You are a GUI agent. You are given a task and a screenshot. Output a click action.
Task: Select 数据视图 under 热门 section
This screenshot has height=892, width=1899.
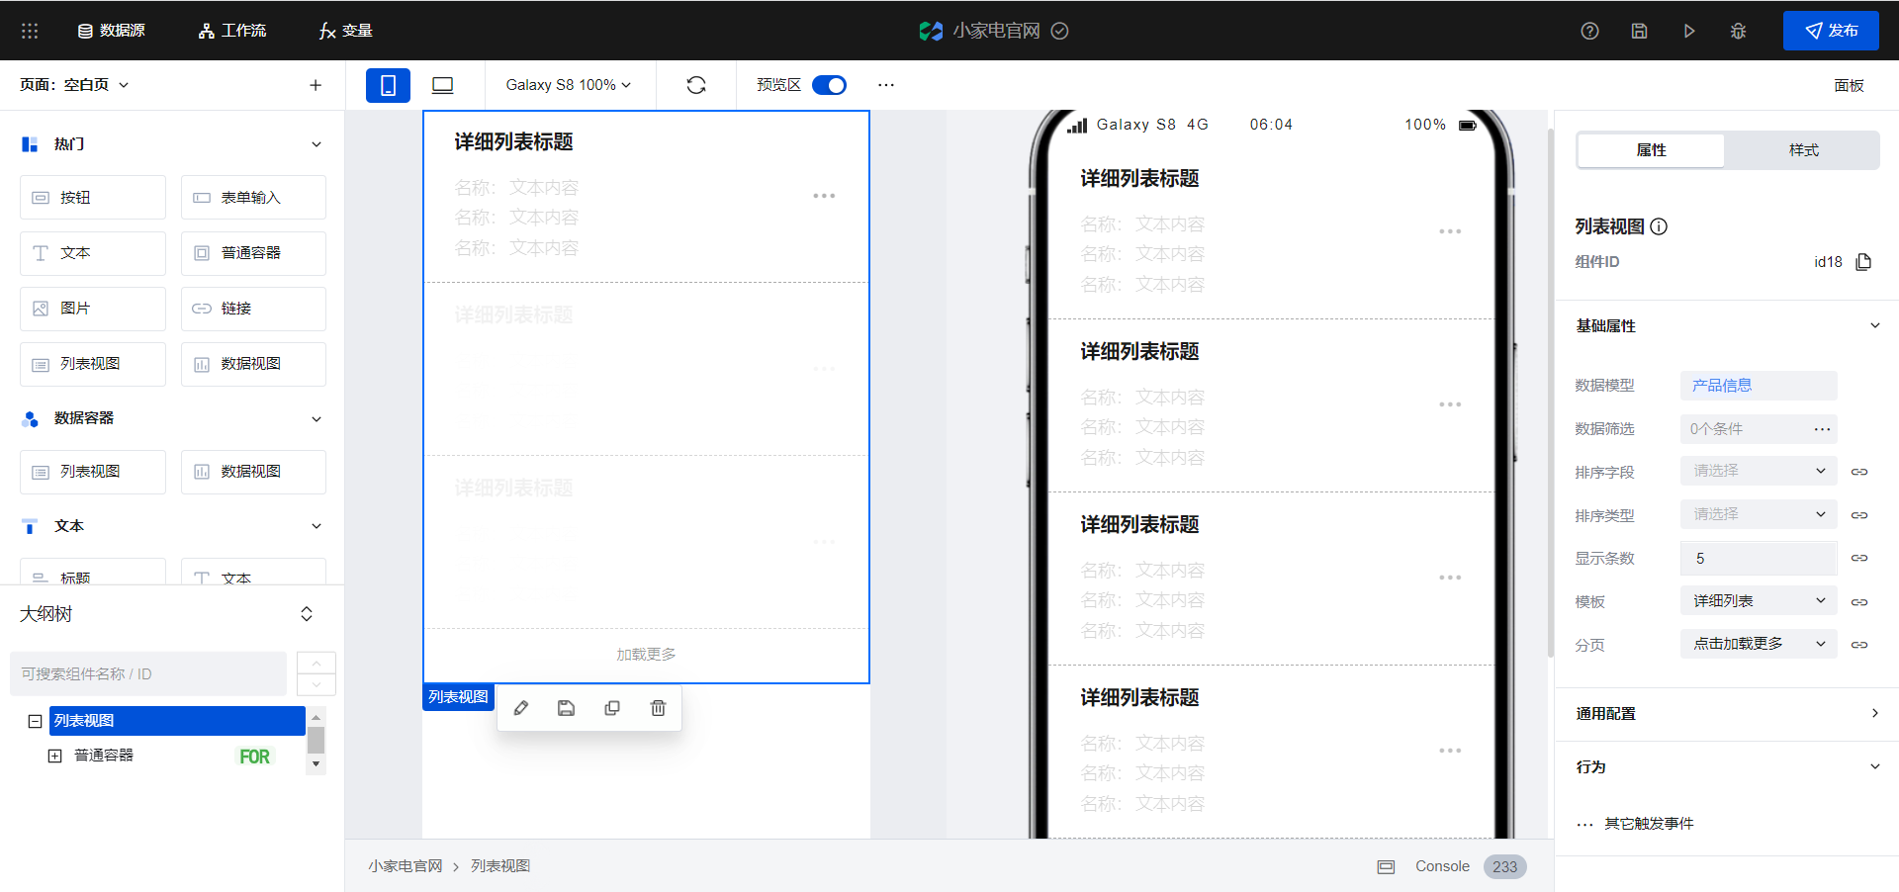pyautogui.click(x=253, y=364)
